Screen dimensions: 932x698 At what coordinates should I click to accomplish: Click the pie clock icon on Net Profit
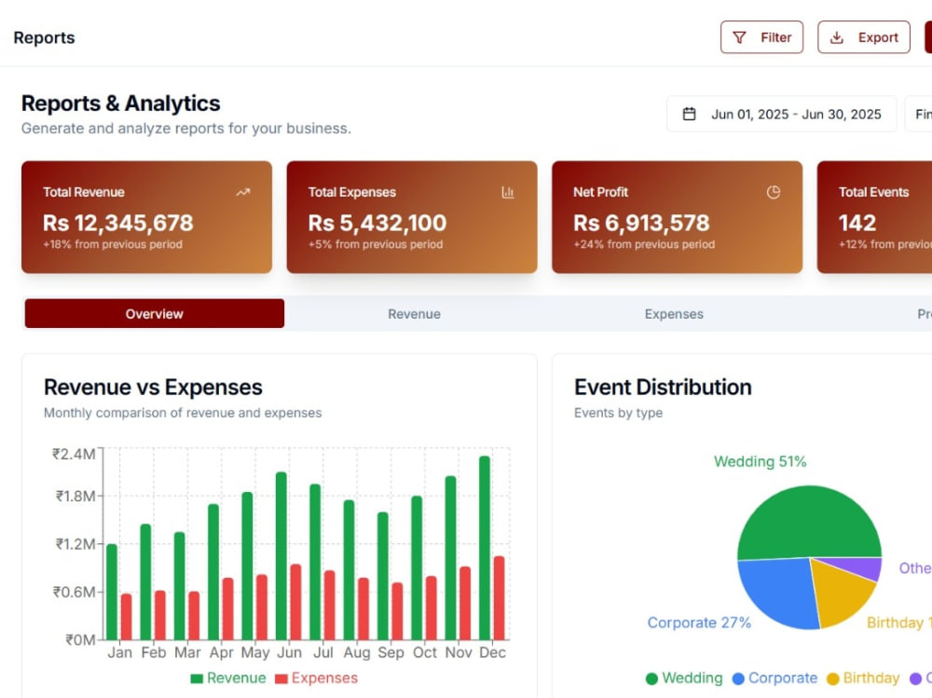click(774, 192)
